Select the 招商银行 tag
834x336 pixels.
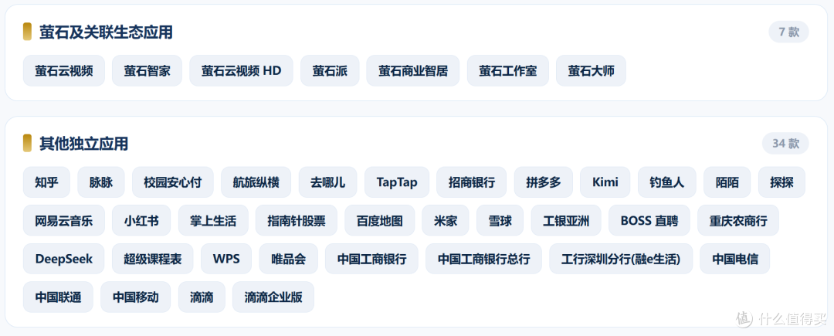point(472,182)
